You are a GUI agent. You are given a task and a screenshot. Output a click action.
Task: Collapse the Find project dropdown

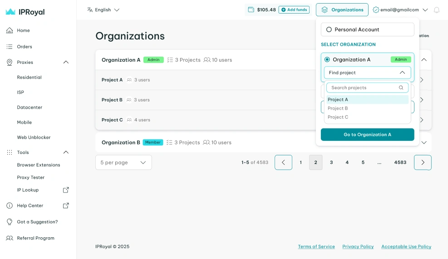coord(402,72)
